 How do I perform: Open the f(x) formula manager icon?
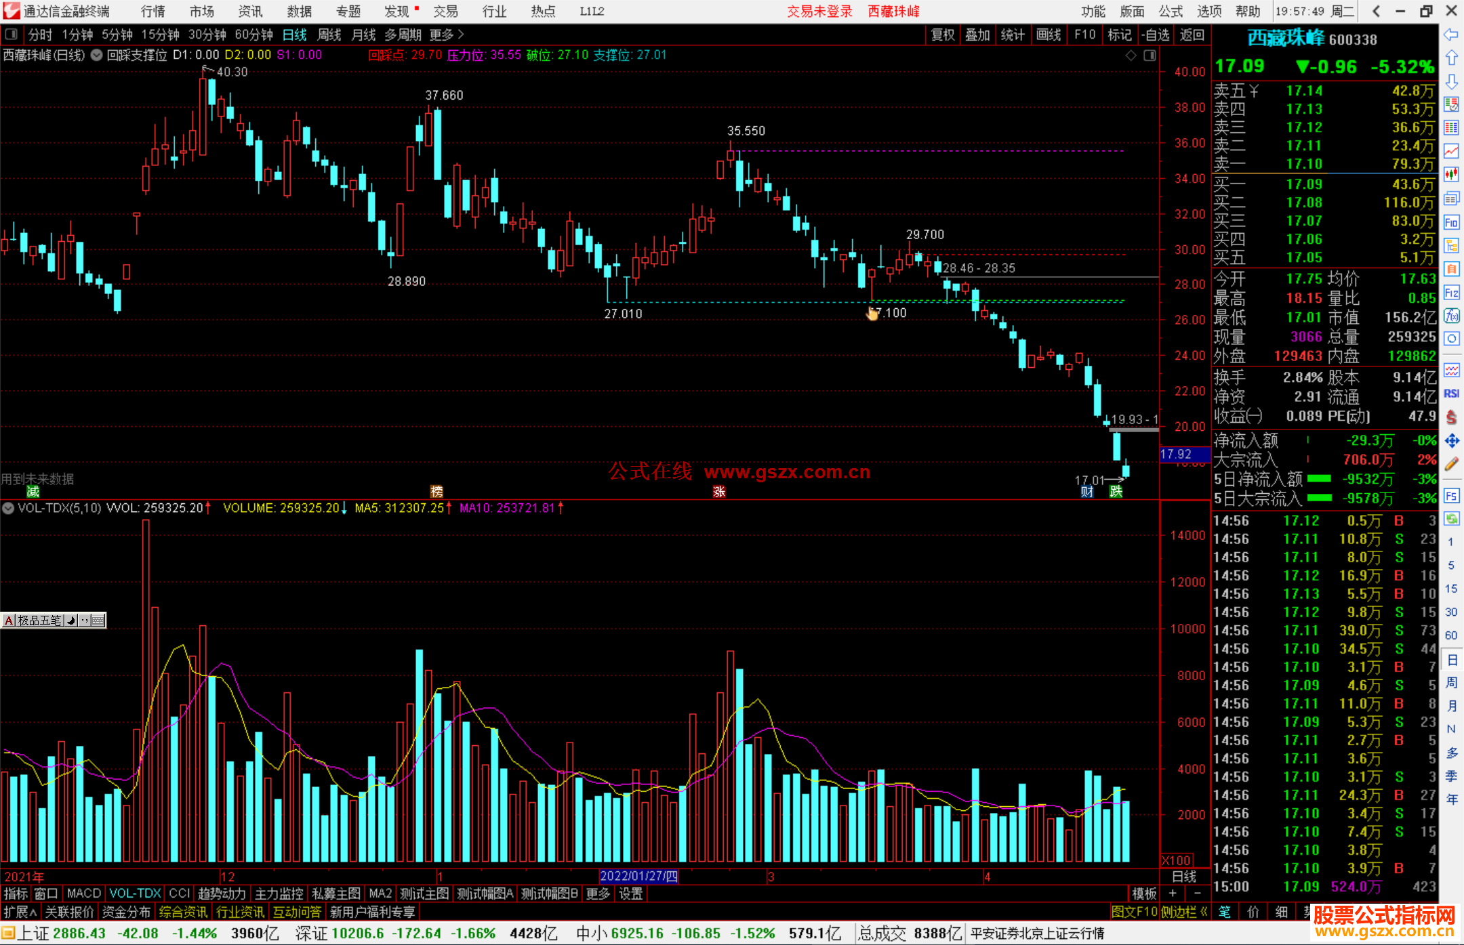point(1451,316)
